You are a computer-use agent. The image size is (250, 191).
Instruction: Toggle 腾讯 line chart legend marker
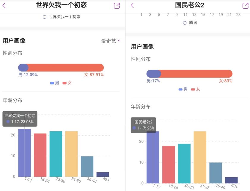coord(185,23)
